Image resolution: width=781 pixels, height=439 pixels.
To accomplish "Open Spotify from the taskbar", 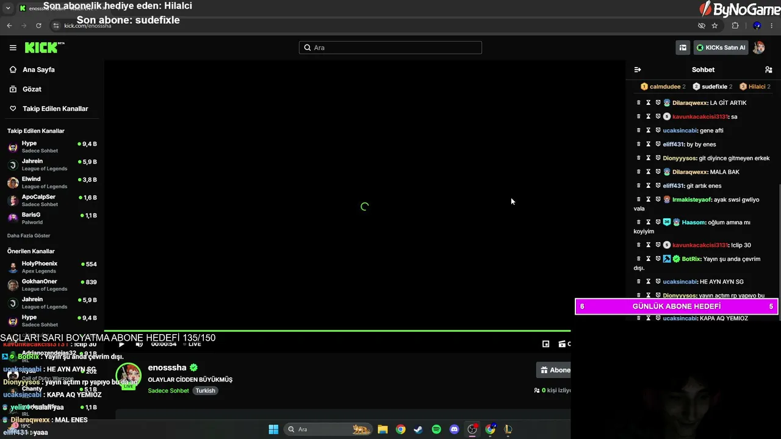I will tap(436, 429).
